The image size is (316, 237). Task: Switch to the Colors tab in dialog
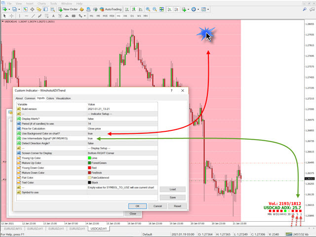click(50, 98)
